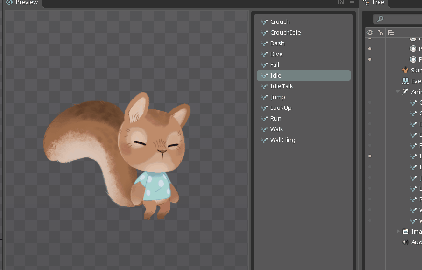The image size is (422, 270).
Task: Expand the Images tree node
Action: pyautogui.click(x=398, y=231)
